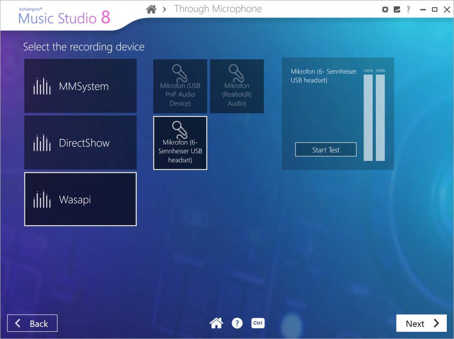
Task: Choose the DirectShow audio driver
Action: coord(80,143)
